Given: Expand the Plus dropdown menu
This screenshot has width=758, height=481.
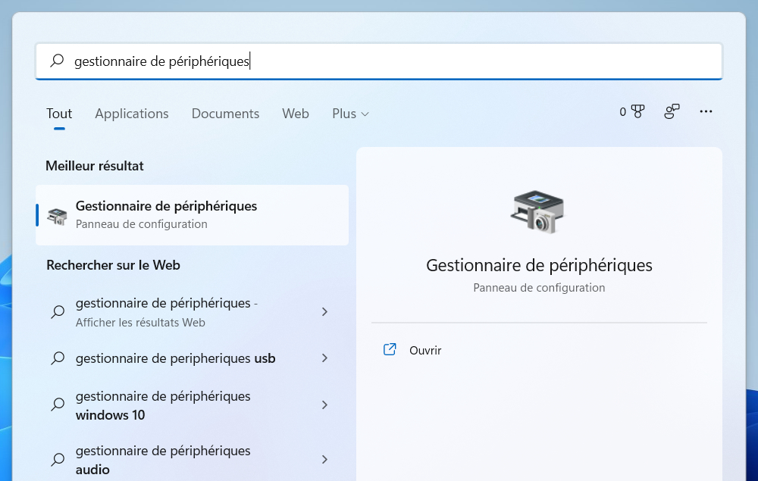Looking at the screenshot, I should click(350, 114).
